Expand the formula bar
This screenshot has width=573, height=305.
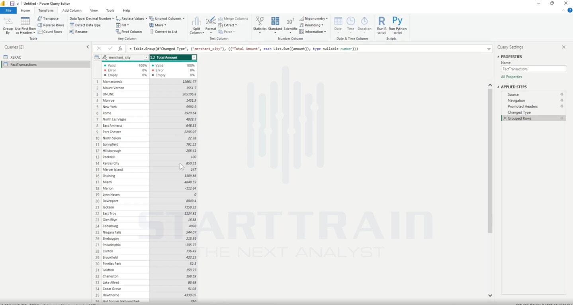tap(489, 49)
